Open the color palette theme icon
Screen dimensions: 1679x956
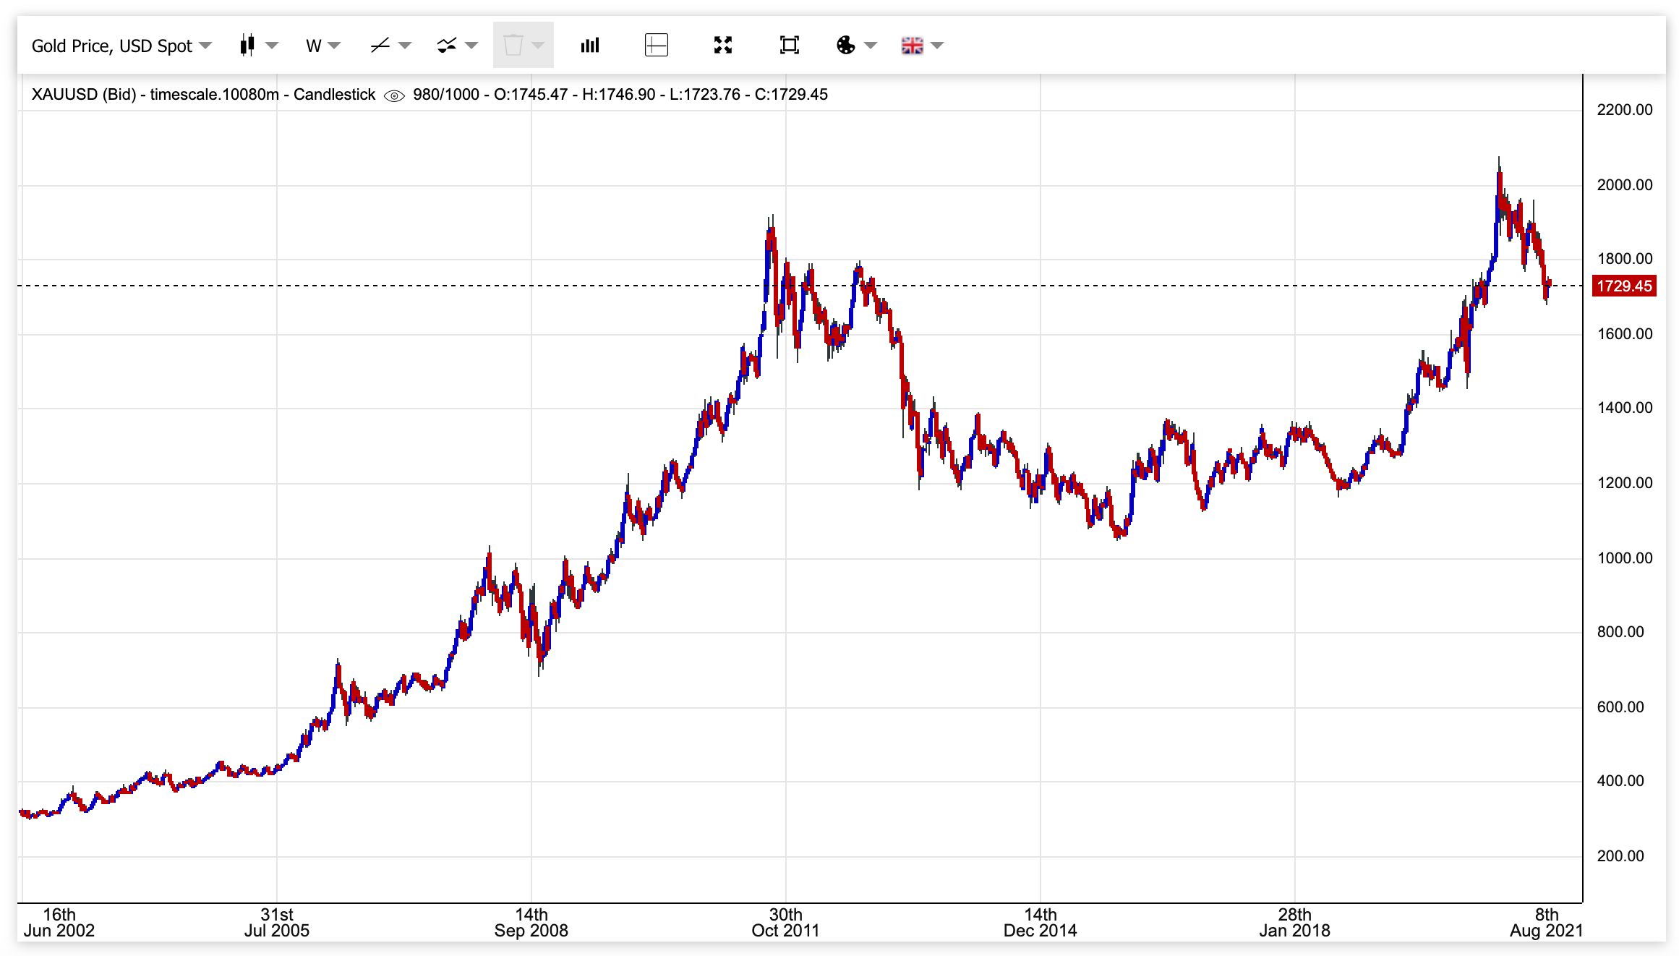coord(847,46)
